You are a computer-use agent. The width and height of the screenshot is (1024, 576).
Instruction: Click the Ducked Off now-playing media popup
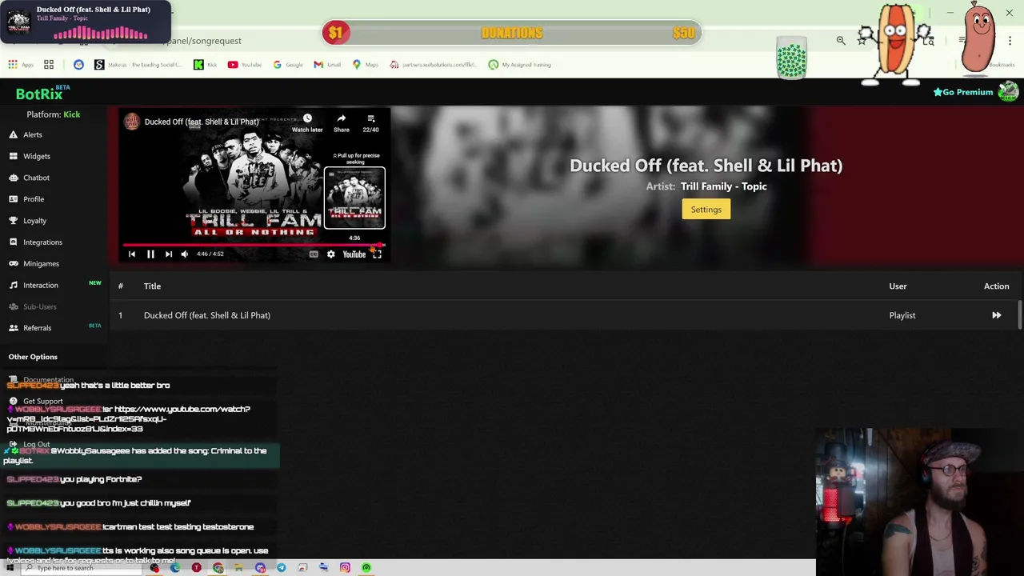click(x=85, y=22)
